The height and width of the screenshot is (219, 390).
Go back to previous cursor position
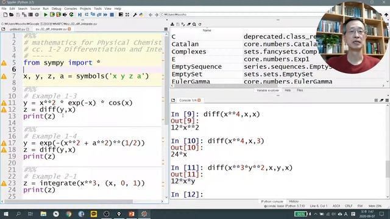(x=151, y=15)
